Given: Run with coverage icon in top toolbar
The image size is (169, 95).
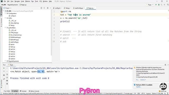Looking at the screenshot, I should 162,5.
